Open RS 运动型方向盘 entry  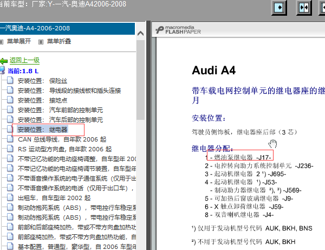click(x=64, y=149)
